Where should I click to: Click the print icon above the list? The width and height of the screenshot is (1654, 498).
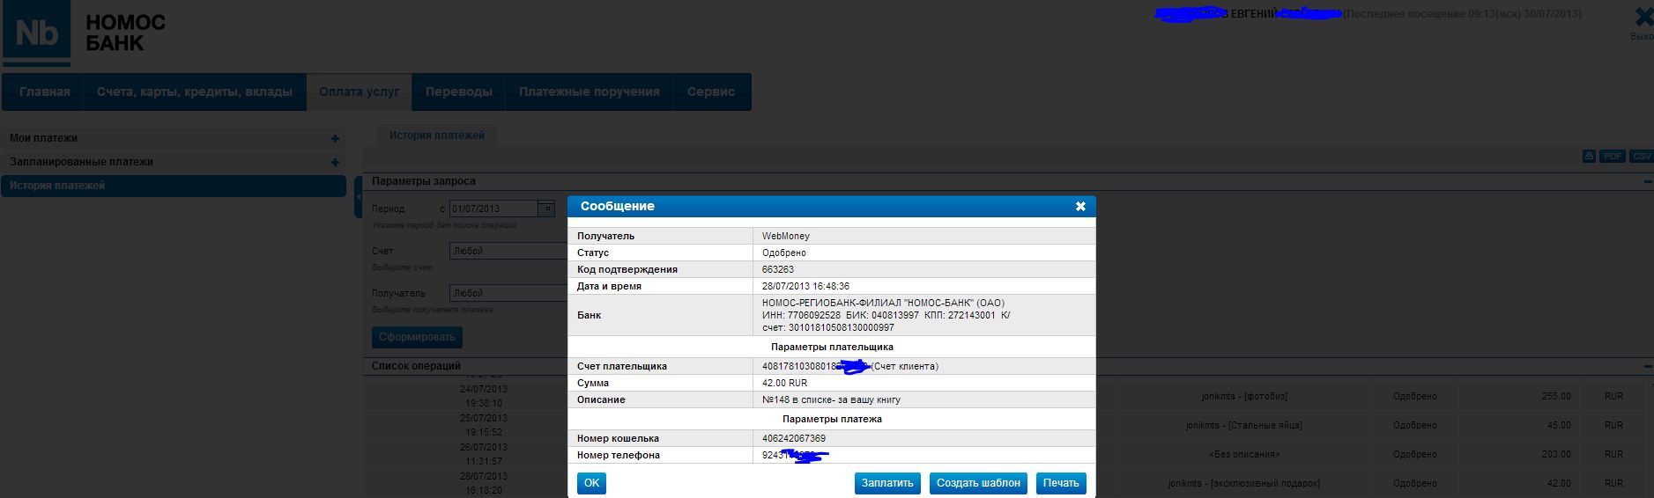[1589, 156]
